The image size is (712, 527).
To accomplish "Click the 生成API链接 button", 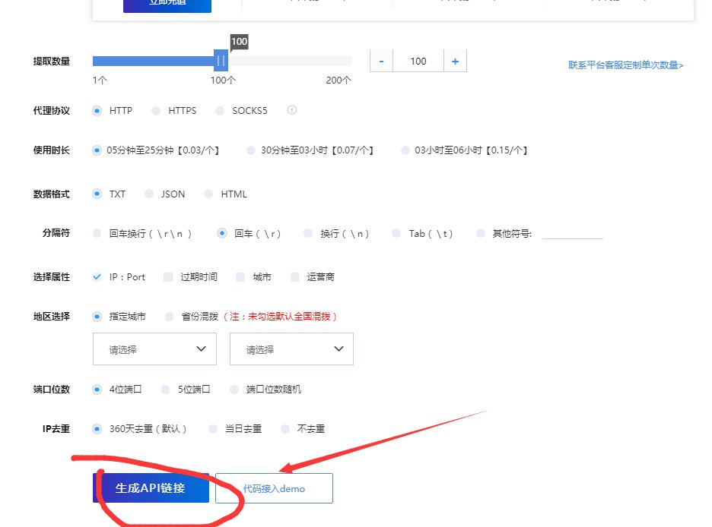I will click(x=153, y=488).
